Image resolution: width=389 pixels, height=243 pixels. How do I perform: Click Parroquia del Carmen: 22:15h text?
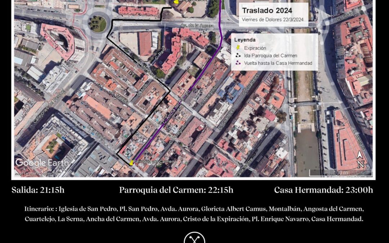coord(176,190)
